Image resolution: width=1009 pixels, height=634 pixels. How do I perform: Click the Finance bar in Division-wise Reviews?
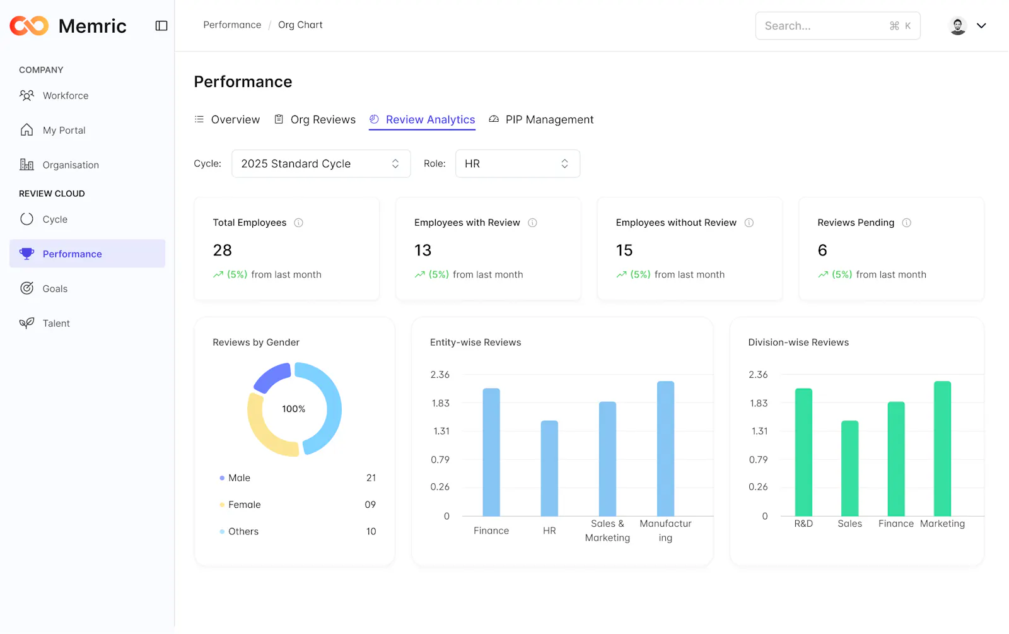(896, 459)
